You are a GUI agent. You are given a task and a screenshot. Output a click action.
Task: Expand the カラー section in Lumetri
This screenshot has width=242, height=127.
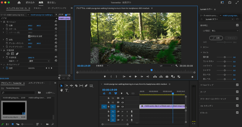tap(201, 47)
